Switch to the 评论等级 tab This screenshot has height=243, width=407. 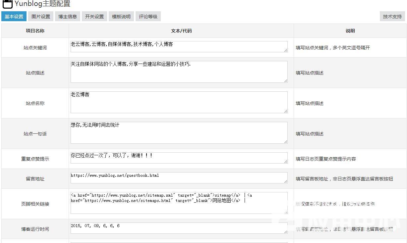[148, 17]
